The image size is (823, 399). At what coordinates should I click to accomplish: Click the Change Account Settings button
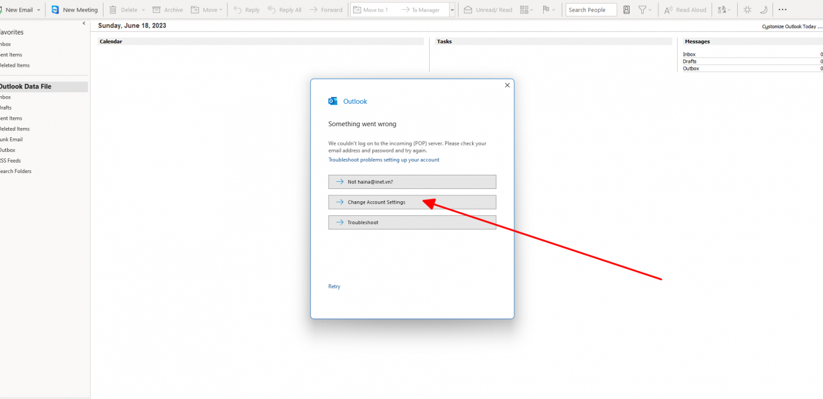(412, 202)
